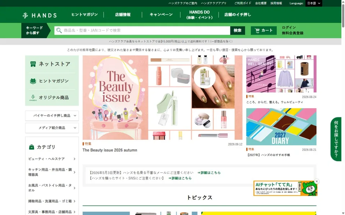Click the カート button

263,30
